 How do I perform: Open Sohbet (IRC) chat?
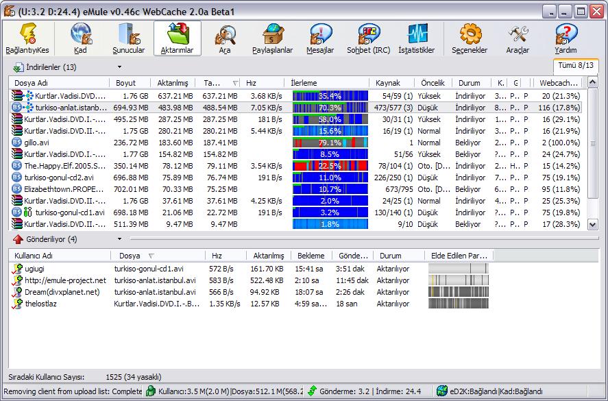point(368,38)
